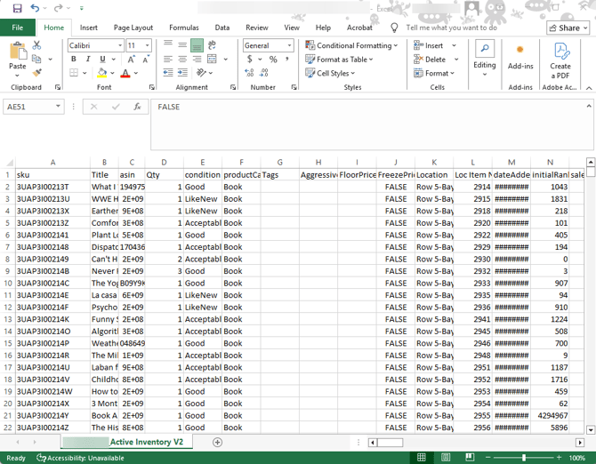The height and width of the screenshot is (464, 596).
Task: Toggle Italic formatting
Action: pos(88,60)
